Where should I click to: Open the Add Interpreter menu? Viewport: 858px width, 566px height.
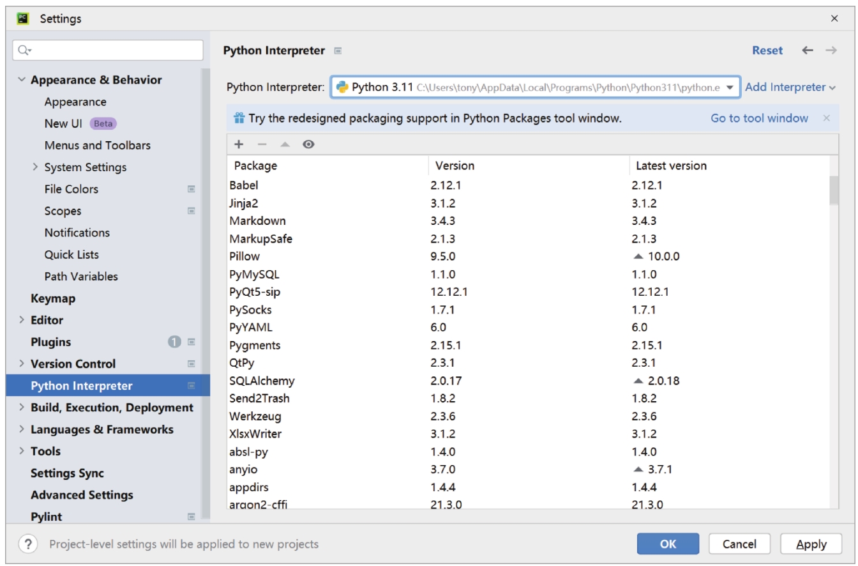[x=790, y=88]
